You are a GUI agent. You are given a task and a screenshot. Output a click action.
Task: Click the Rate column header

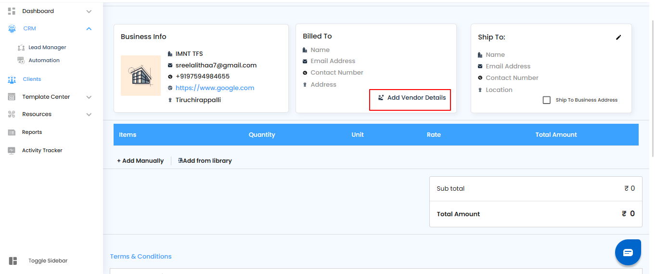tap(434, 135)
